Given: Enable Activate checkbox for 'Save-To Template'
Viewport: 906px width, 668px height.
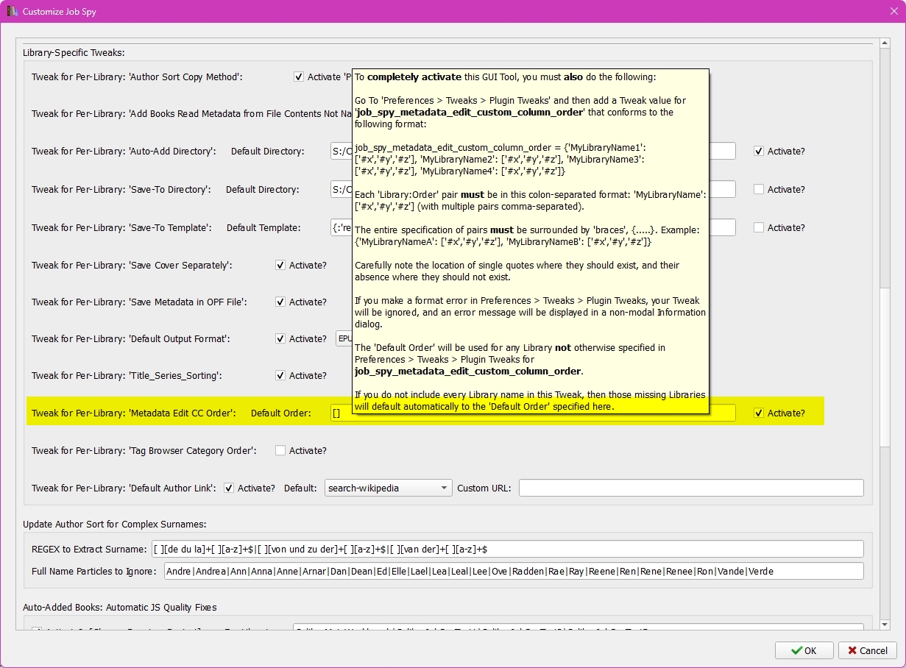Looking at the screenshot, I should coord(759,227).
